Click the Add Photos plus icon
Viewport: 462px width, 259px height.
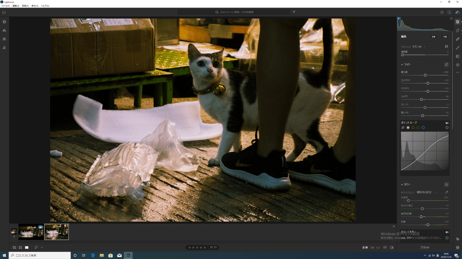[4, 22]
